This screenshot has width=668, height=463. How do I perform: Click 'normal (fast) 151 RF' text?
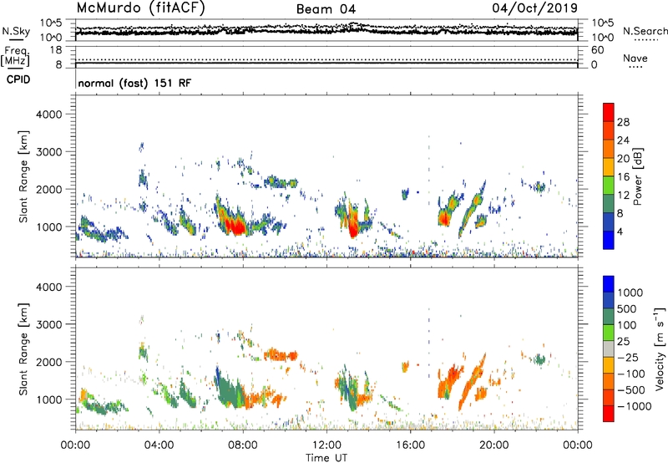[x=134, y=83]
